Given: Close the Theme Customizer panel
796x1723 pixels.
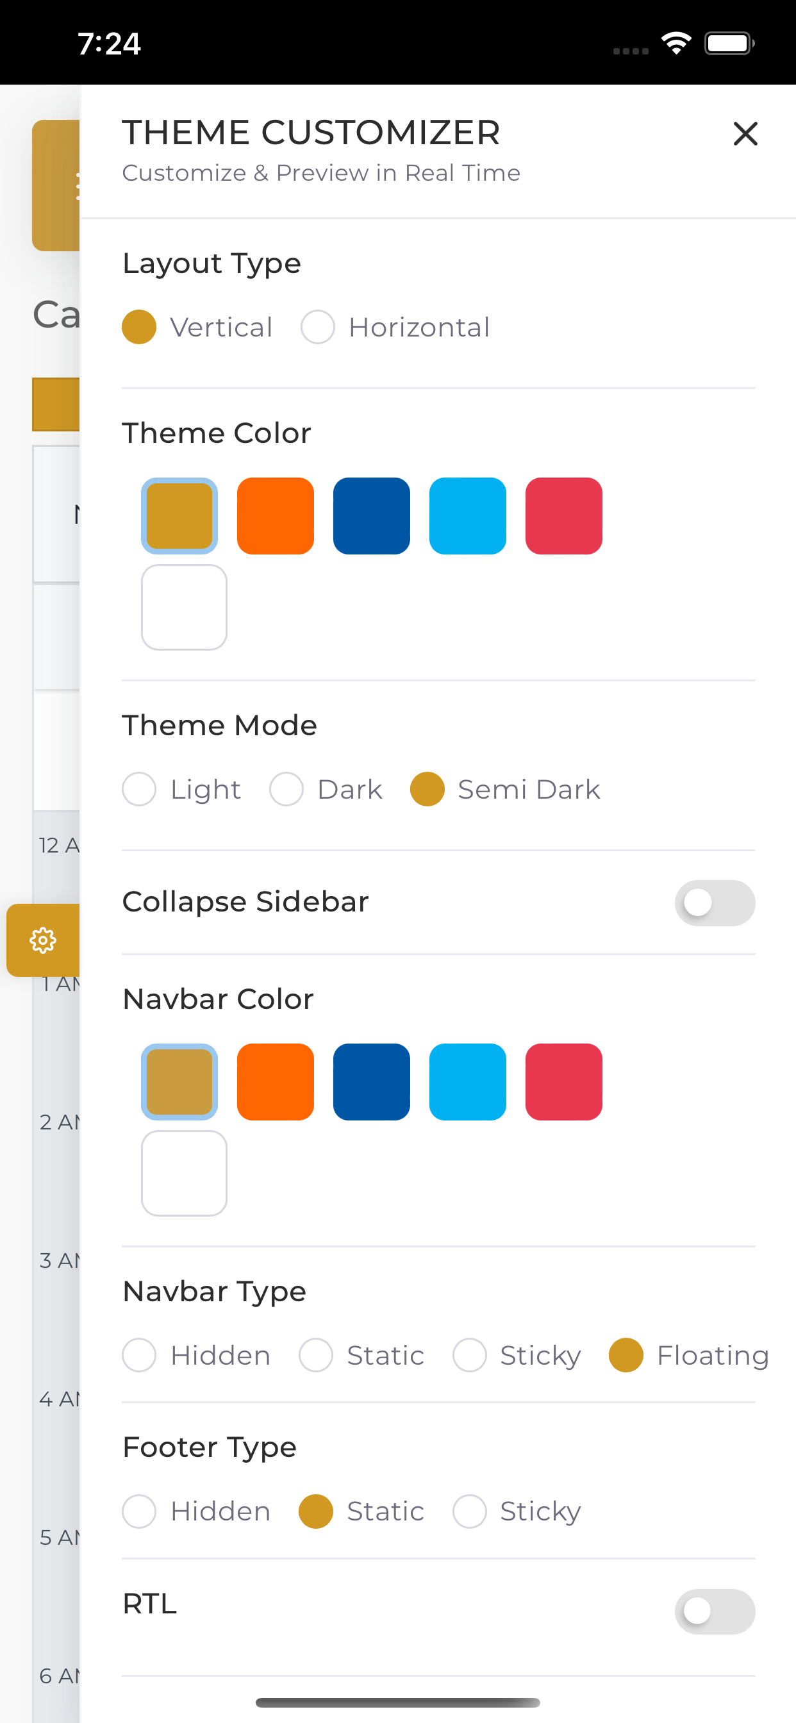Looking at the screenshot, I should [x=745, y=134].
